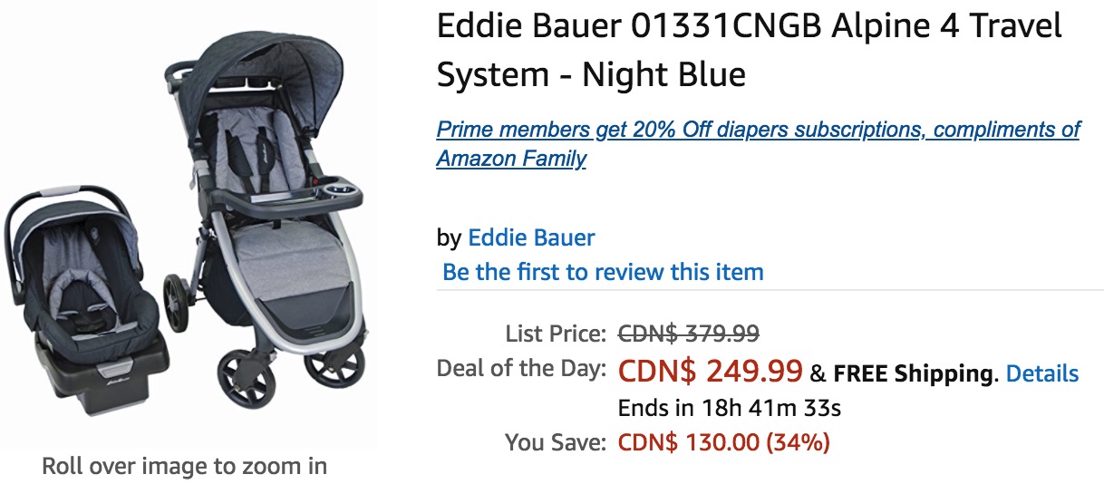Click 'Be the first to review this item'
This screenshot has height=484, width=1104.
click(x=603, y=272)
